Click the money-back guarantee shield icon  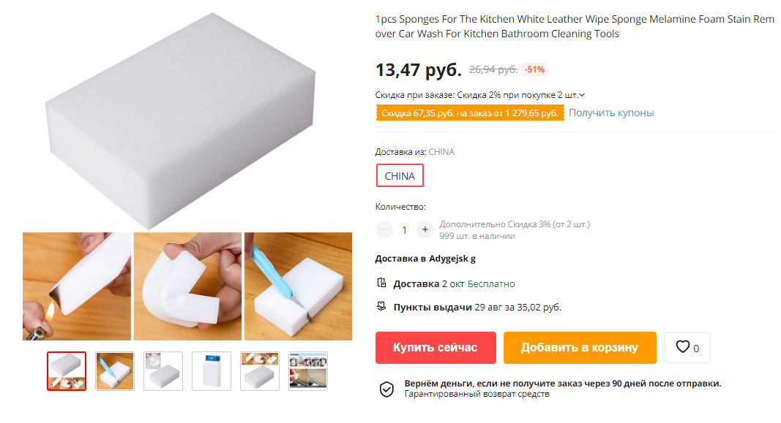point(386,389)
